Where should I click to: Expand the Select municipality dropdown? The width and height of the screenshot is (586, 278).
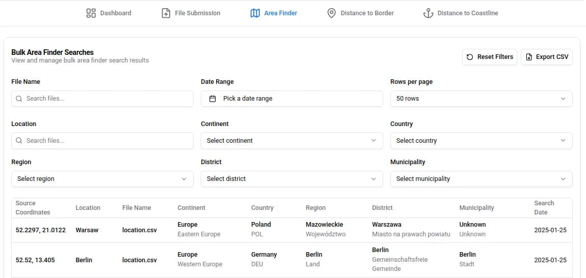click(481, 179)
